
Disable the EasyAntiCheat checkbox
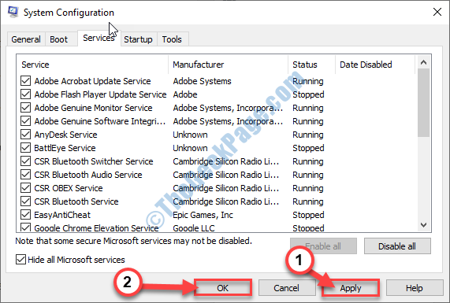coord(25,215)
